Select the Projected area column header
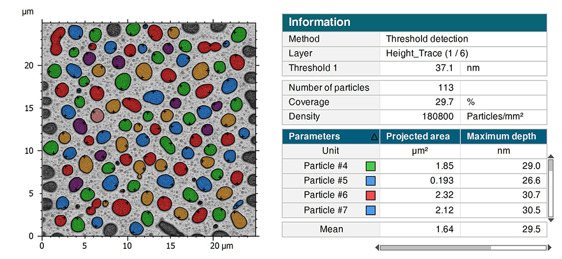562x259 pixels. click(x=420, y=137)
